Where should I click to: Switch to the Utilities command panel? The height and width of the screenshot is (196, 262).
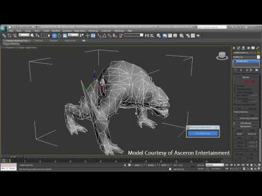[258, 48]
